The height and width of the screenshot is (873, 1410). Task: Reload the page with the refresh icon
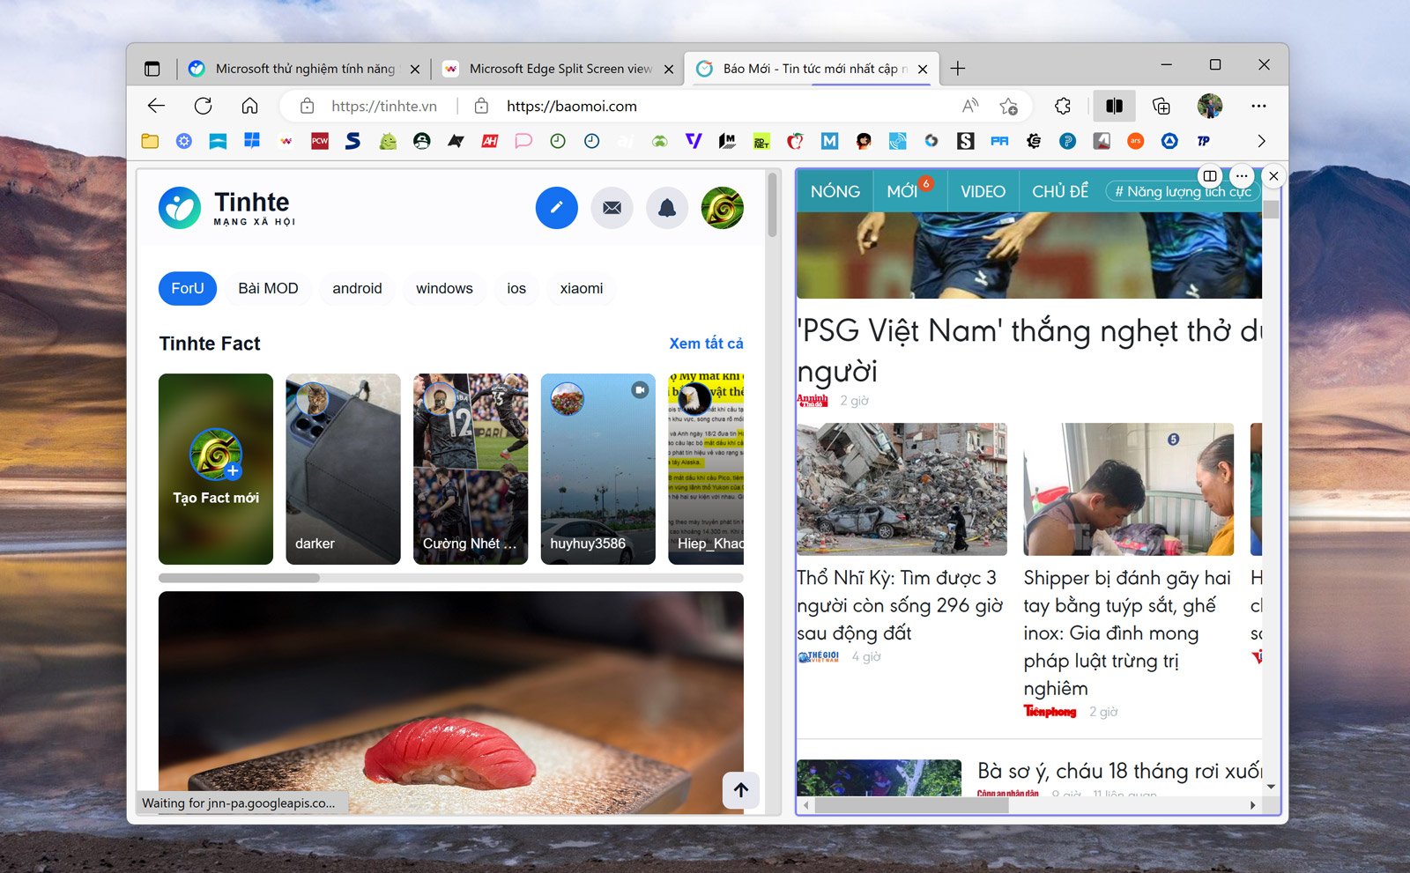click(204, 106)
